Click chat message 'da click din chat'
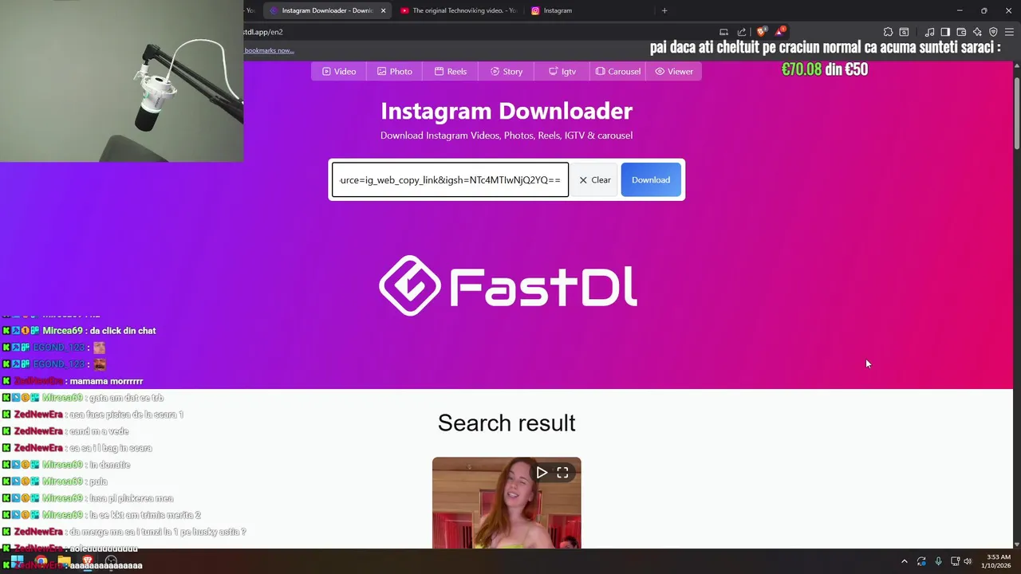The width and height of the screenshot is (1021, 574). (x=123, y=331)
